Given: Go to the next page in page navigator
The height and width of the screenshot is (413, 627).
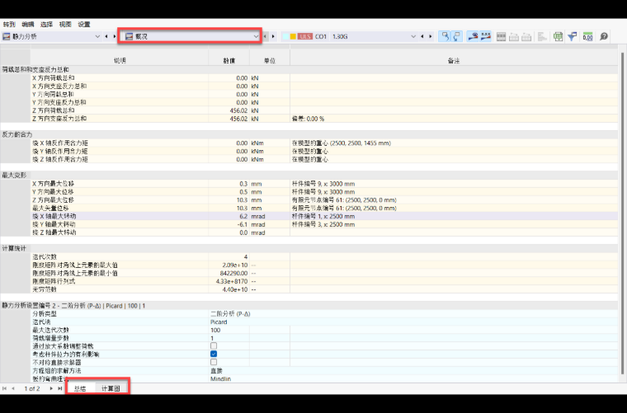Looking at the screenshot, I should (51, 388).
